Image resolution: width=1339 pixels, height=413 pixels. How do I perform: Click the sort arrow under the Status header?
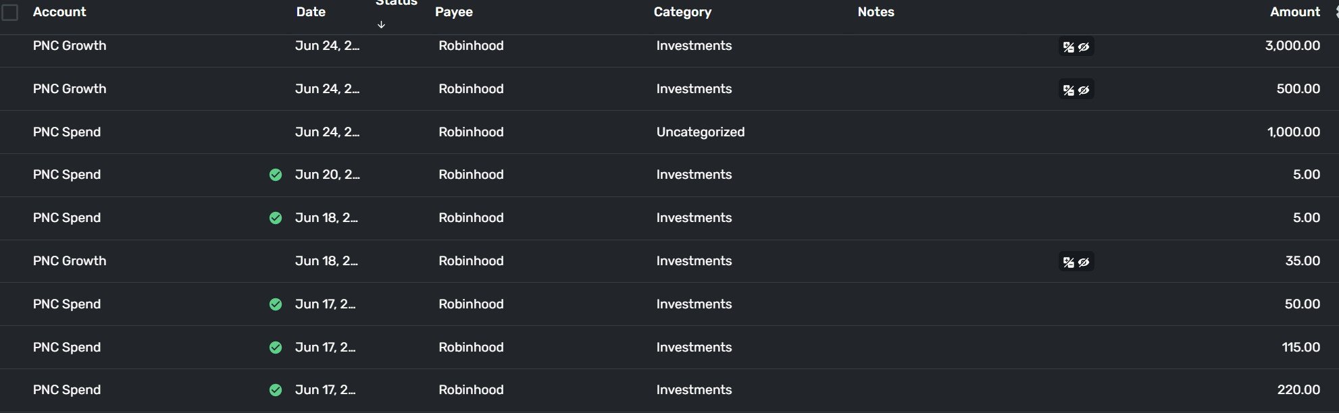381,25
